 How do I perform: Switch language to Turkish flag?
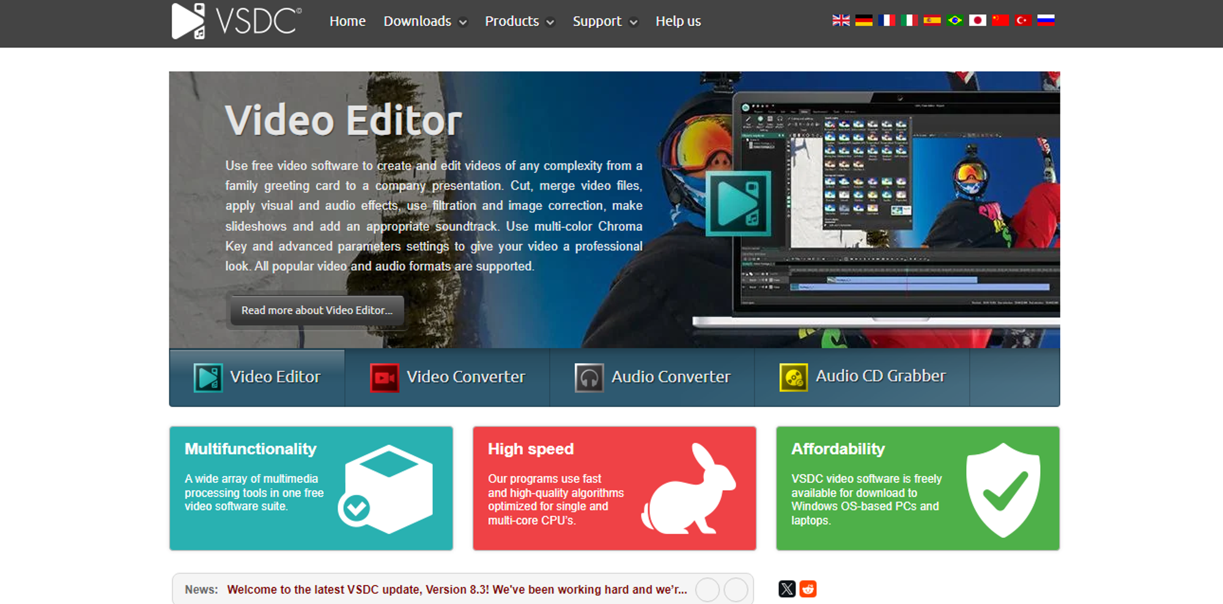click(x=1023, y=20)
